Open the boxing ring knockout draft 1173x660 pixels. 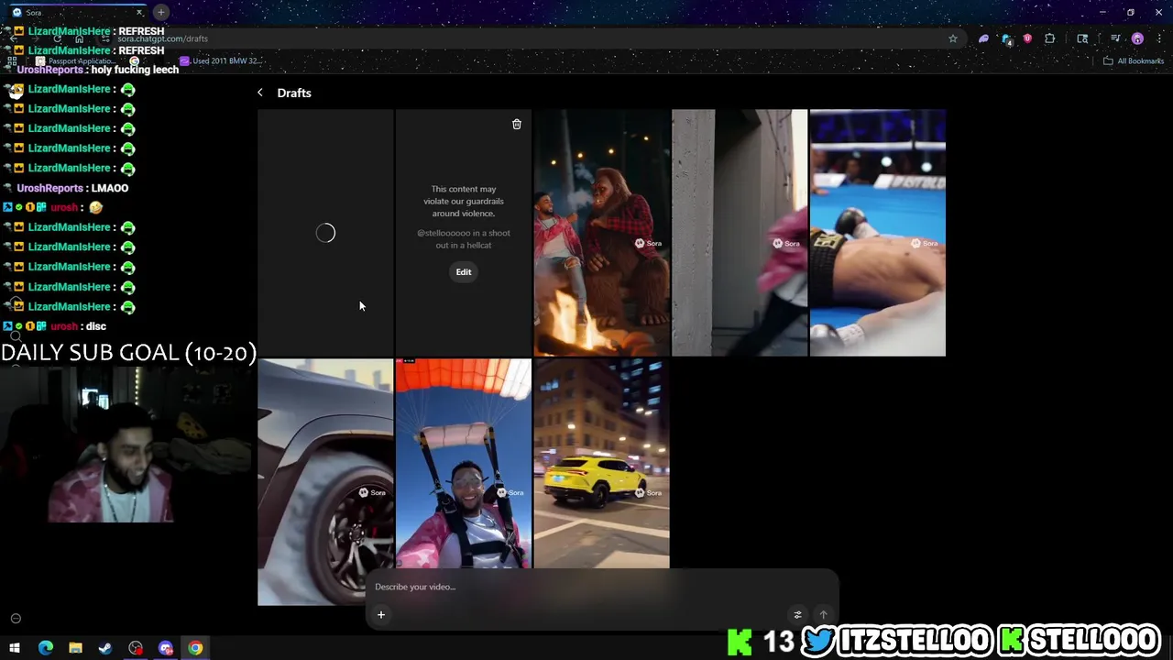[878, 233]
